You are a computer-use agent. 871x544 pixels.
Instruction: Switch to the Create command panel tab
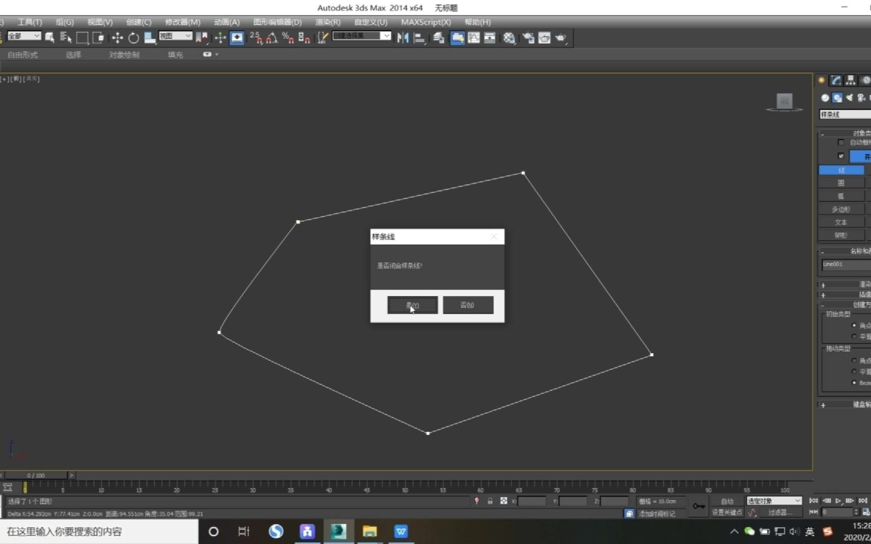[822, 80]
